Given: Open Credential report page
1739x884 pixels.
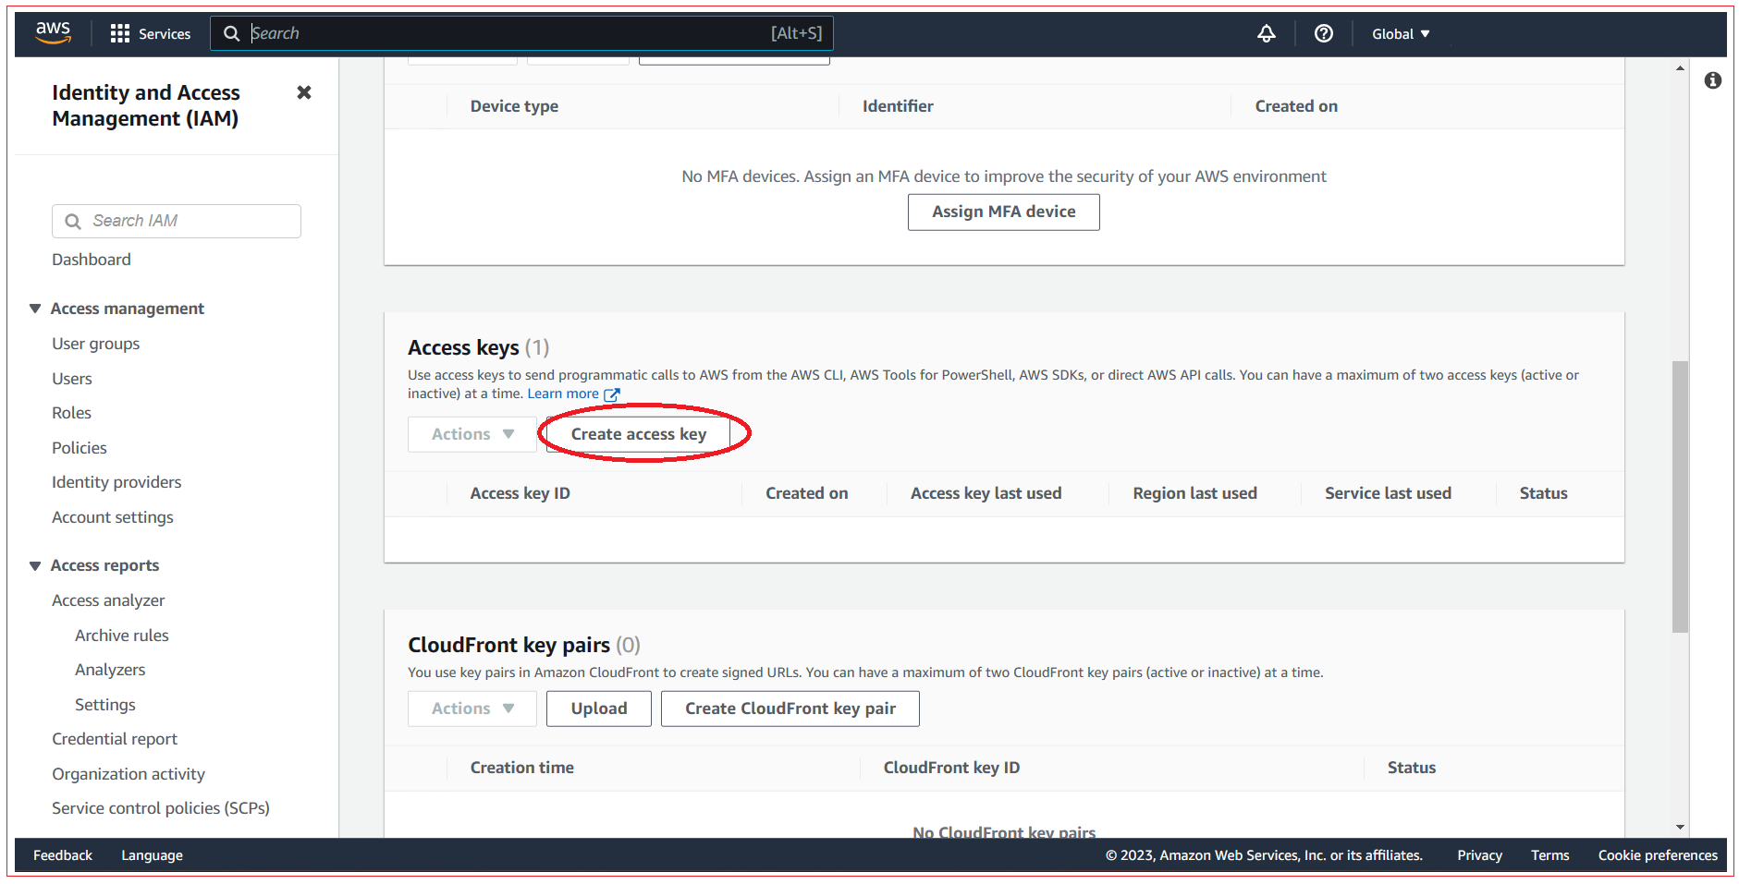Looking at the screenshot, I should 115,739.
